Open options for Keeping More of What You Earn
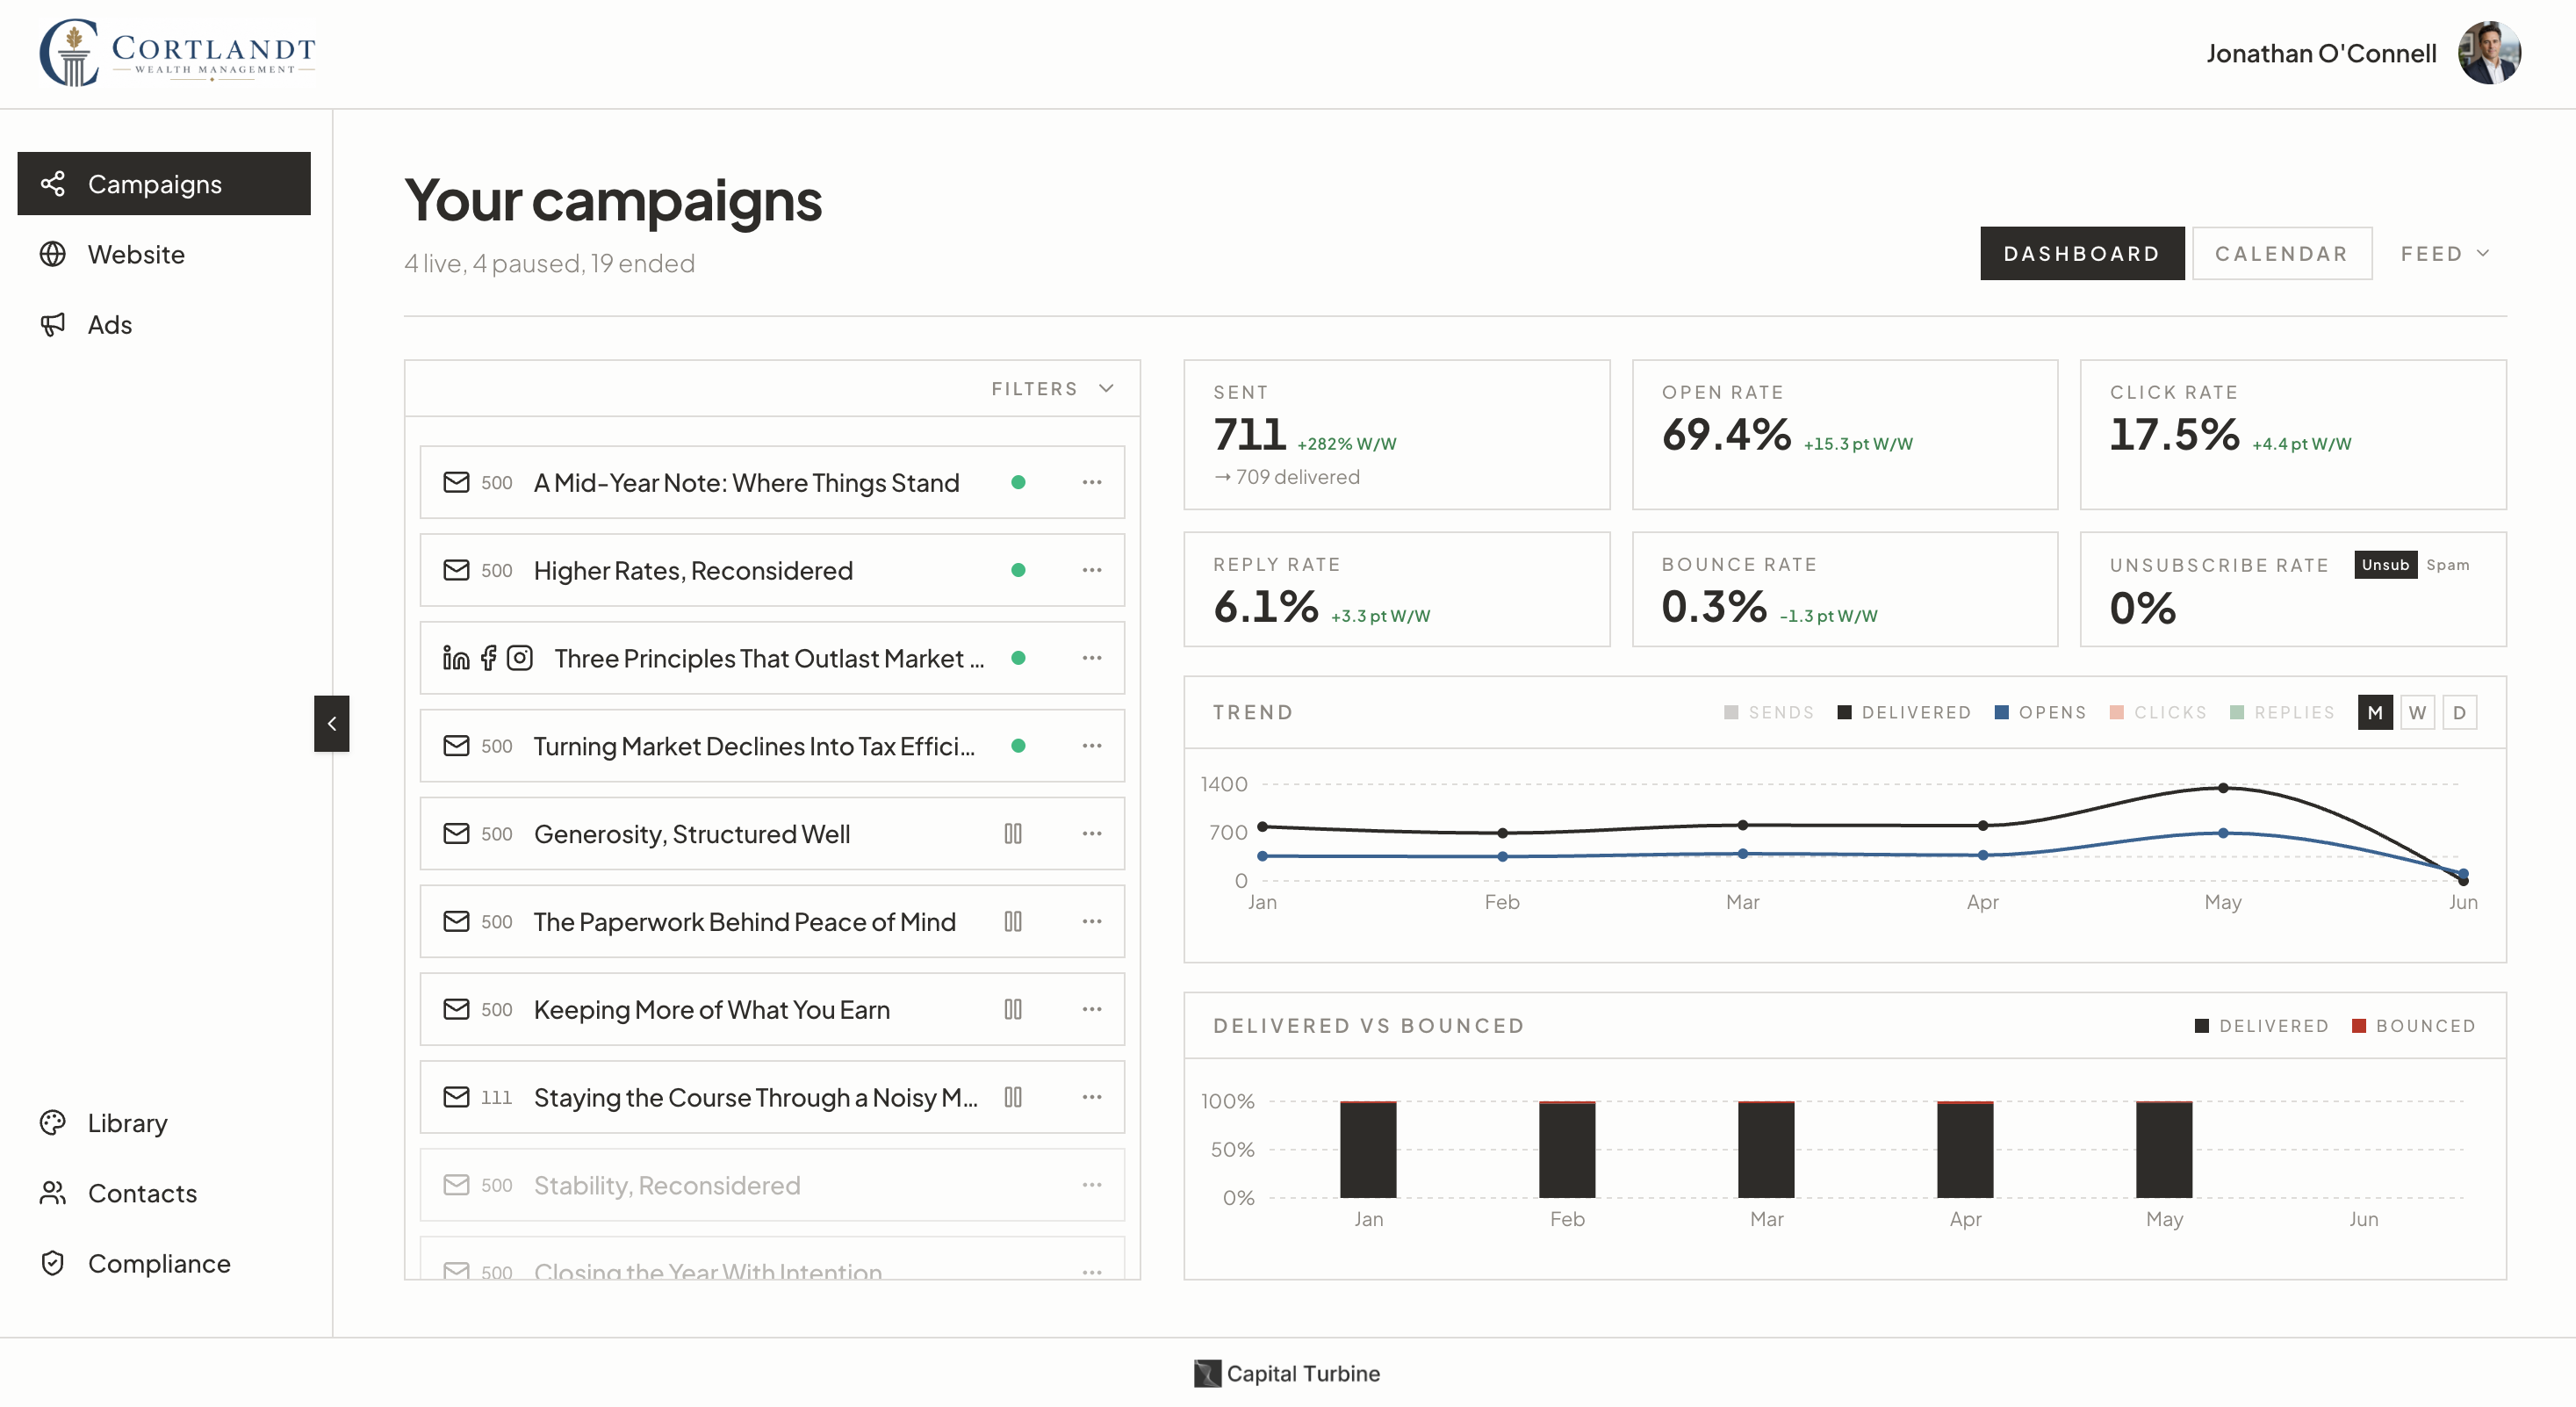The image size is (2576, 1407). point(1092,1009)
